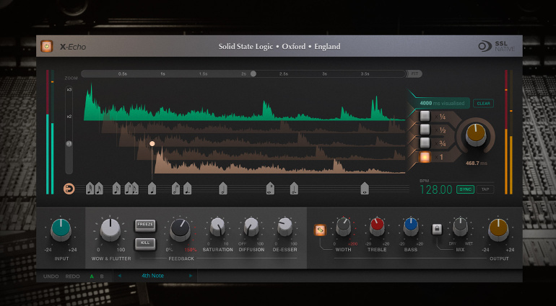Click the black FEEDBACK knob
This screenshot has height=306, width=556.
[x=180, y=230]
